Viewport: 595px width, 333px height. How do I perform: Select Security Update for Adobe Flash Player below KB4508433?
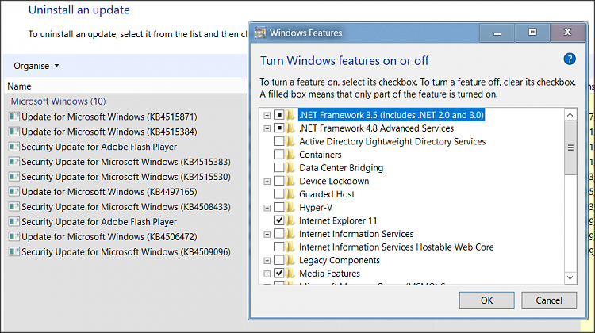pyautogui.click(x=99, y=222)
